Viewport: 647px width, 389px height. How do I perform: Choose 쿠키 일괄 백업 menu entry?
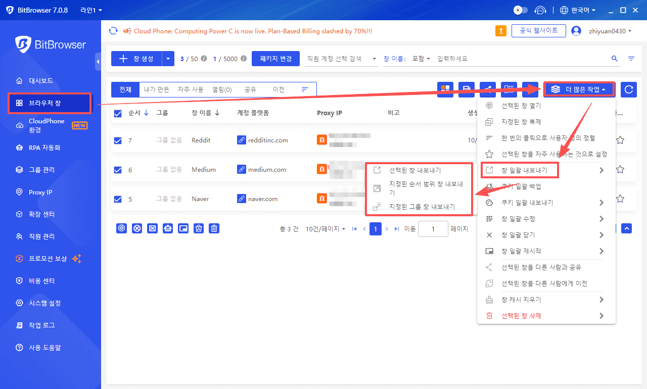point(521,186)
